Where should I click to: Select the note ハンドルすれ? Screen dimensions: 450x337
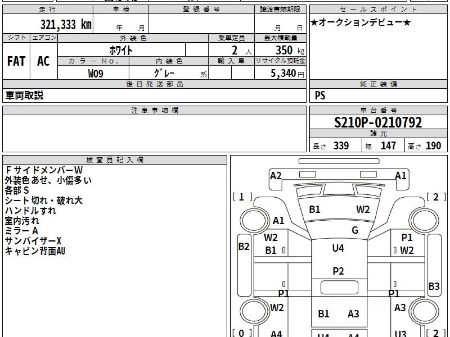click(30, 211)
